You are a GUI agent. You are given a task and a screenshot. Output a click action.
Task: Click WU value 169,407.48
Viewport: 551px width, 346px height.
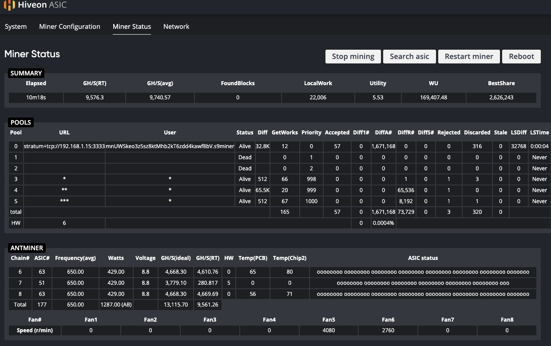(433, 98)
